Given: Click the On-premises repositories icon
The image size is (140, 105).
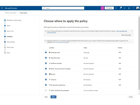Looking at the screenshot, I should pos(50,85).
